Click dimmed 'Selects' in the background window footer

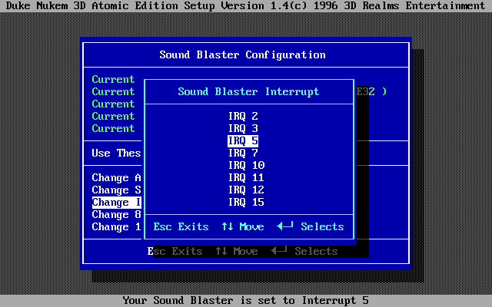pos(316,251)
